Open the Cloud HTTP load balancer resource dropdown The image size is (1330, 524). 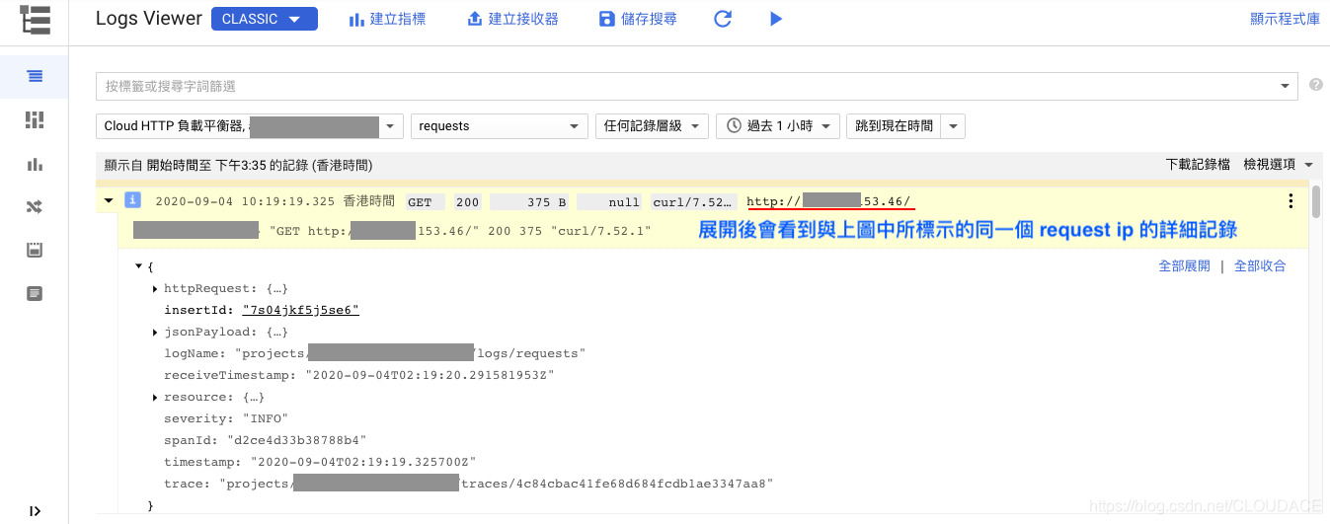pyautogui.click(x=250, y=125)
